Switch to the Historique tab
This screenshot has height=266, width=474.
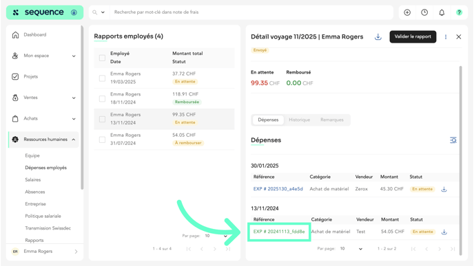pyautogui.click(x=299, y=120)
